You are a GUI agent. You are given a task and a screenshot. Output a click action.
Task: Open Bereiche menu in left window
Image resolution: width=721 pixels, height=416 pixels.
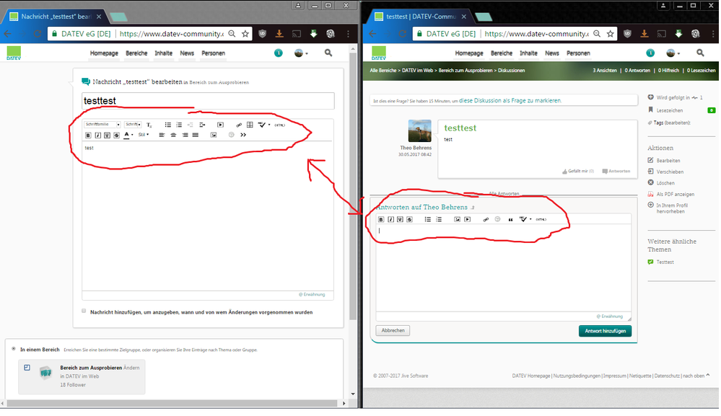pos(136,53)
